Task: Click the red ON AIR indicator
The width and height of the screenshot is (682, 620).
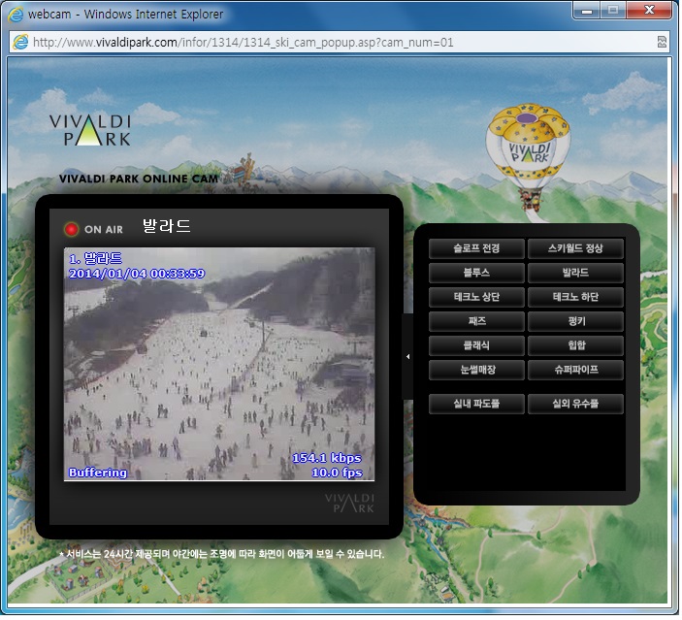Action: pyautogui.click(x=72, y=230)
